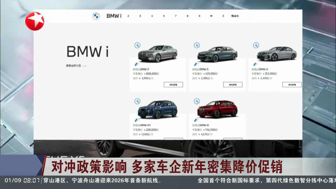Screen dimensions: 336x189
Task: Click the blue BMW iX1 car image
Action: click(x=157, y=109)
